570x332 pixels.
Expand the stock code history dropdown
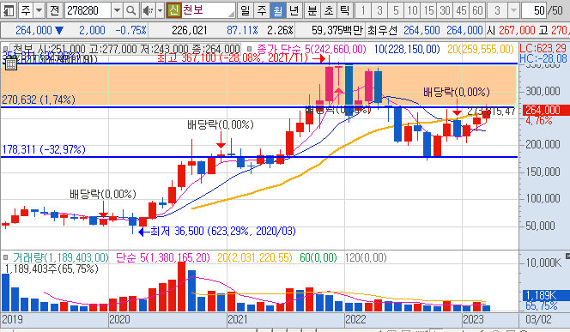point(117,11)
